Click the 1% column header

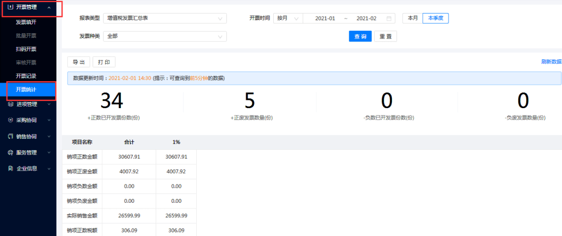pos(176,142)
